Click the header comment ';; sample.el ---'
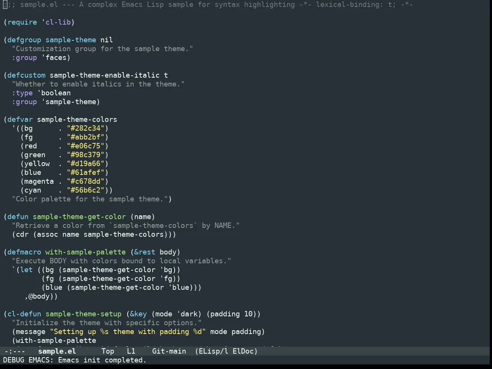Viewport: 492px width, 369px height. tap(39, 5)
